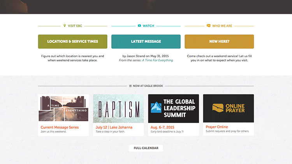Open the Prayer Online link
The image size is (292, 164).
(x=217, y=127)
